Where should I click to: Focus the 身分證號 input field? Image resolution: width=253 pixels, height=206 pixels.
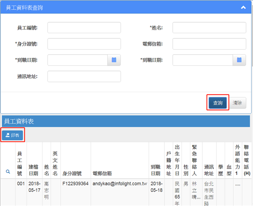point(84,44)
